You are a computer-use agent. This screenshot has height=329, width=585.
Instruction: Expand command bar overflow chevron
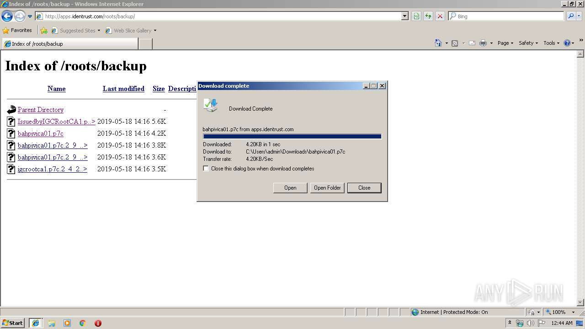581,40
